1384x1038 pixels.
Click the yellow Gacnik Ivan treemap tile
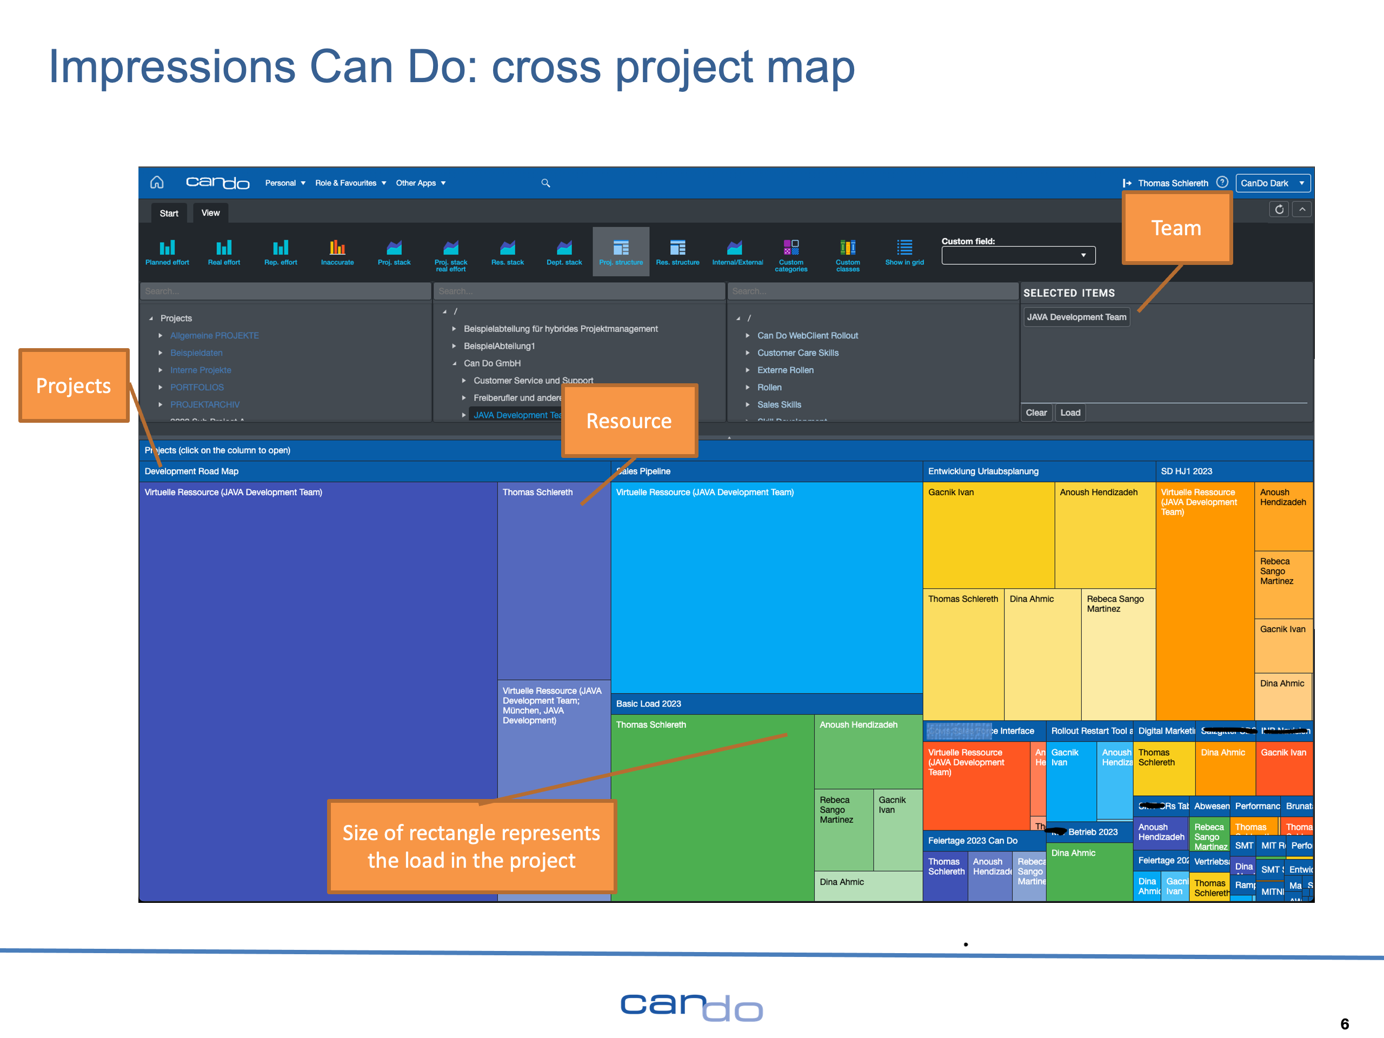click(989, 535)
